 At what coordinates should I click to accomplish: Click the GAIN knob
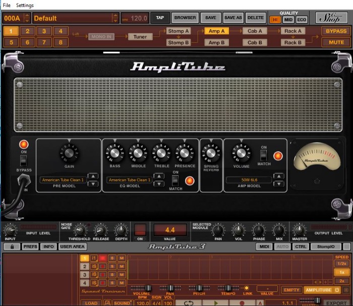click(x=69, y=153)
